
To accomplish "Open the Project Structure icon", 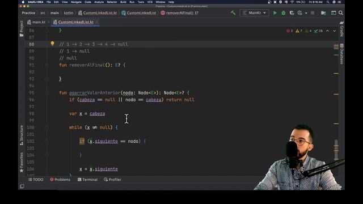I will [323, 13].
